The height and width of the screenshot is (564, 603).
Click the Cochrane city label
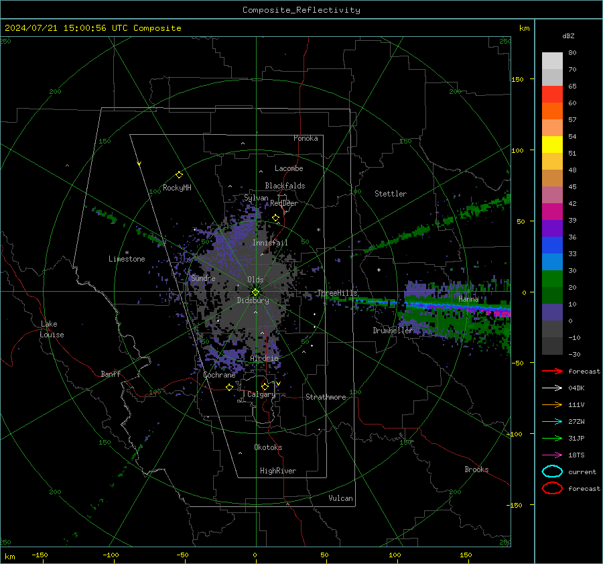click(219, 375)
